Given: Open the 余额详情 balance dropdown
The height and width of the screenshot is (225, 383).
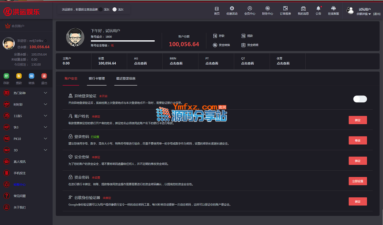Looking at the screenshot, I should coord(363,14).
